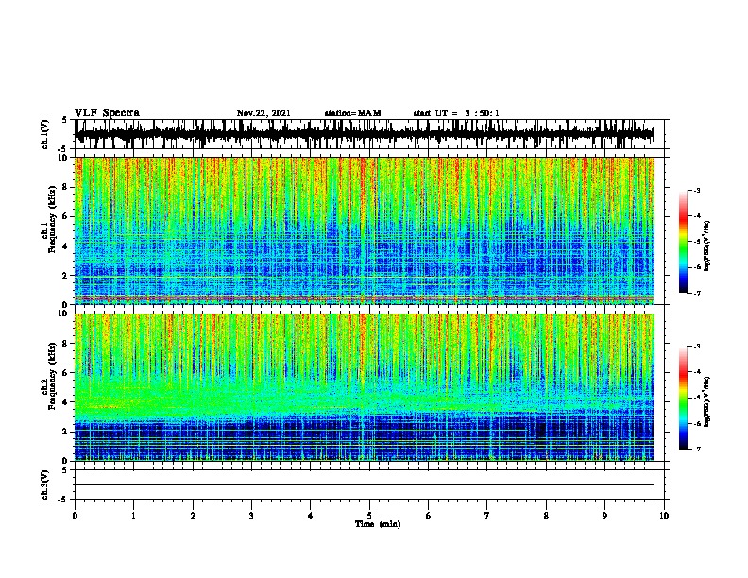Screen dimensions: 748x578
Task: Click the "5" tick on ch.1(V) waveform axis
Action: pyautogui.click(x=65, y=120)
